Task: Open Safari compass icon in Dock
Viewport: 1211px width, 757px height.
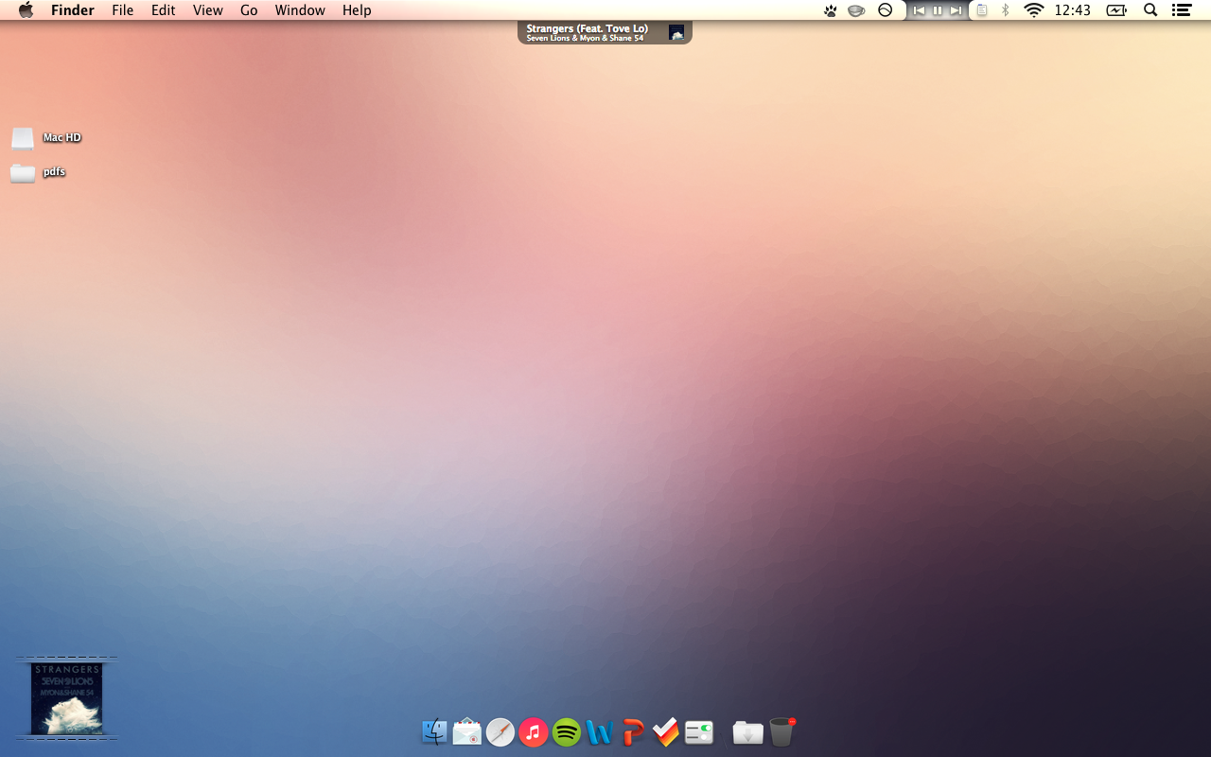Action: tap(500, 732)
